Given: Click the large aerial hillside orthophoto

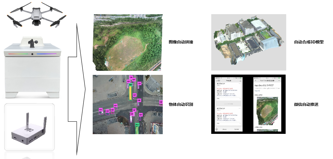Looking at the screenshot, I should click(x=128, y=42).
